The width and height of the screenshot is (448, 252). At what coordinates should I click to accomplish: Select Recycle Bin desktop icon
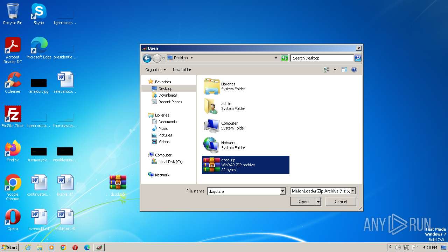click(x=13, y=14)
